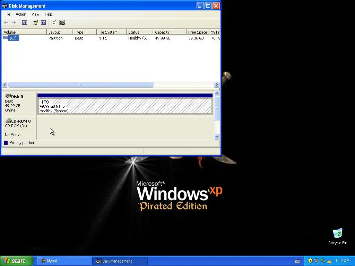Minimize the Disk Management window
The width and height of the screenshot is (355, 266).
pyautogui.click(x=200, y=6)
